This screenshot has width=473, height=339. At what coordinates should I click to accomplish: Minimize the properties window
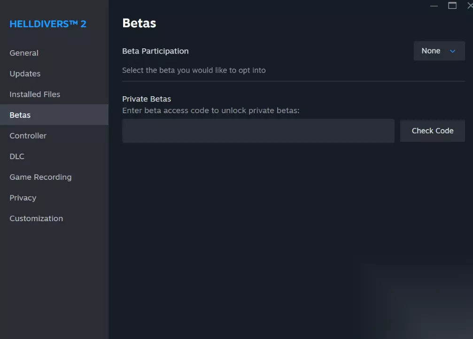coord(434,6)
